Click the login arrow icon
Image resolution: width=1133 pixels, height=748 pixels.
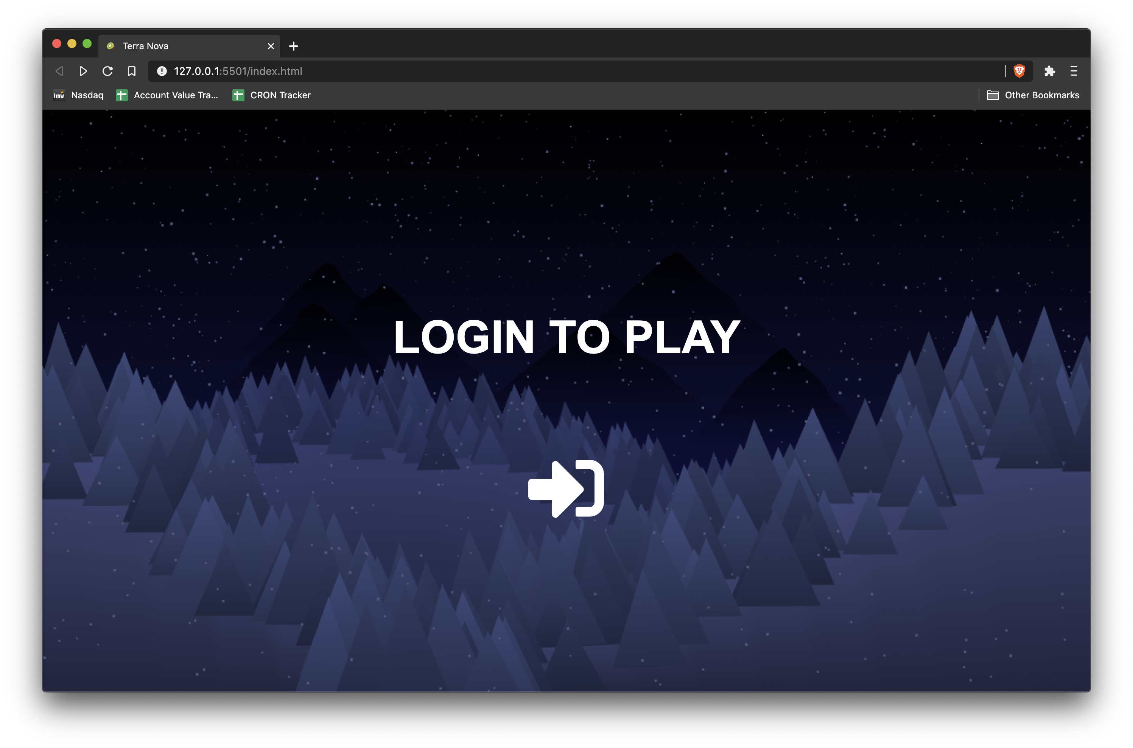(x=566, y=489)
